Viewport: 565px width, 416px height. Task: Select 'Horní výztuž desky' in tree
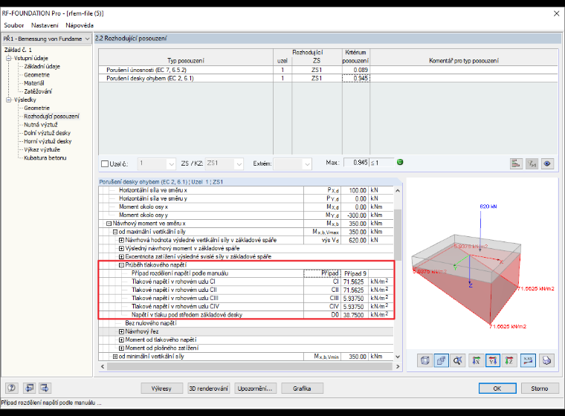48,141
